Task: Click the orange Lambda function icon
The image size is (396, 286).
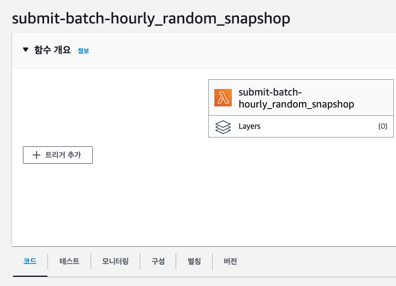Action: (x=223, y=98)
